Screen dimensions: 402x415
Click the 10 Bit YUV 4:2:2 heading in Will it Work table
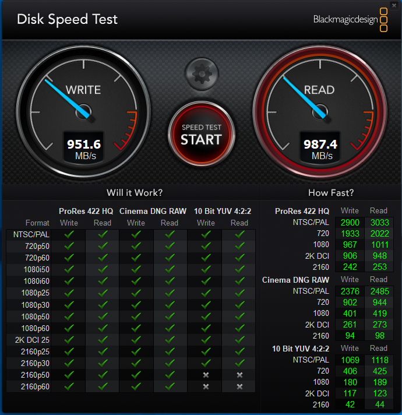[223, 211]
